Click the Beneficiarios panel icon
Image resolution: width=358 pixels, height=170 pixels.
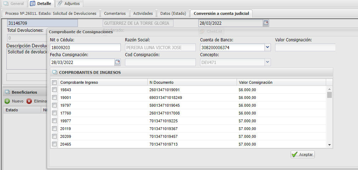pos(7,92)
